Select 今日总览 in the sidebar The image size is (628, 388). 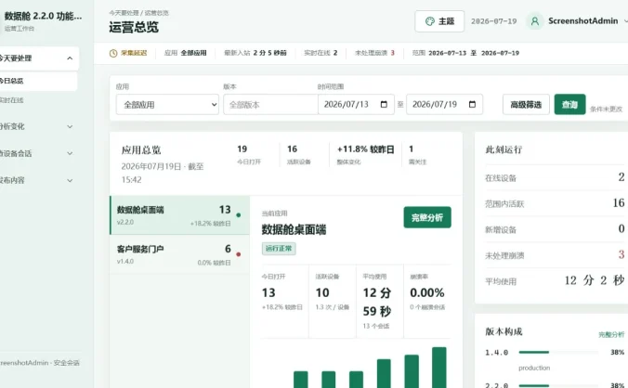(x=38, y=81)
